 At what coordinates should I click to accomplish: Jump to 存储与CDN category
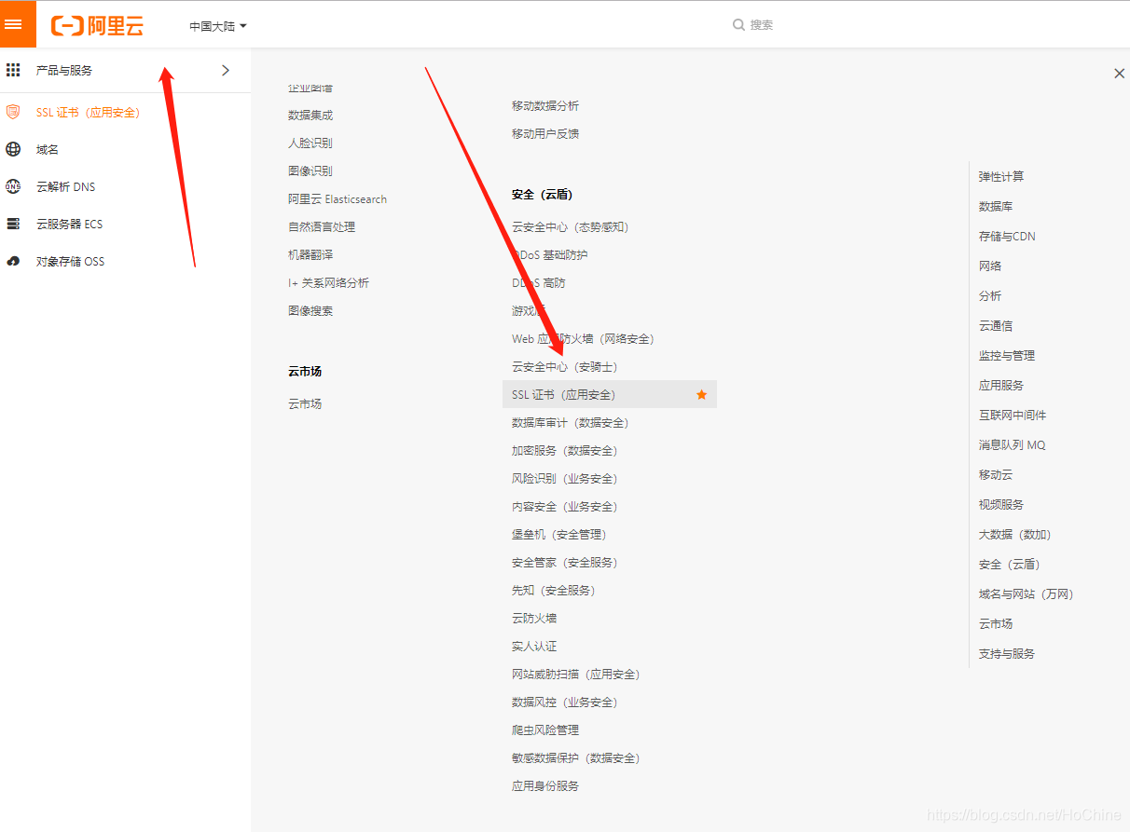click(x=1007, y=237)
